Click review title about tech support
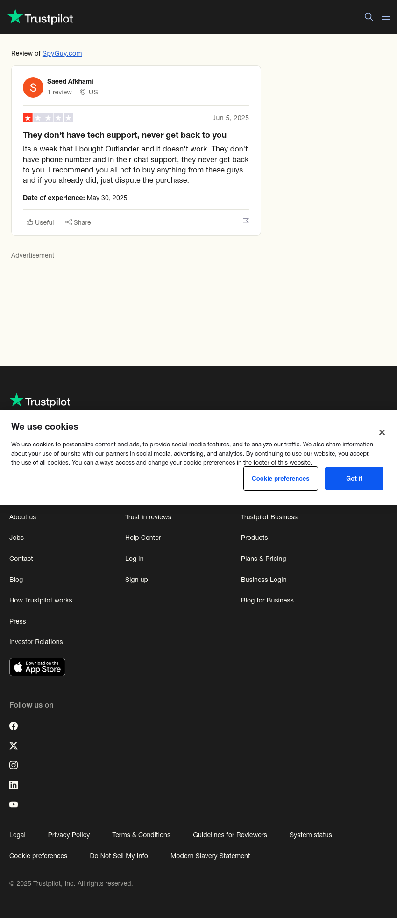Image resolution: width=397 pixels, height=918 pixels. [x=125, y=135]
